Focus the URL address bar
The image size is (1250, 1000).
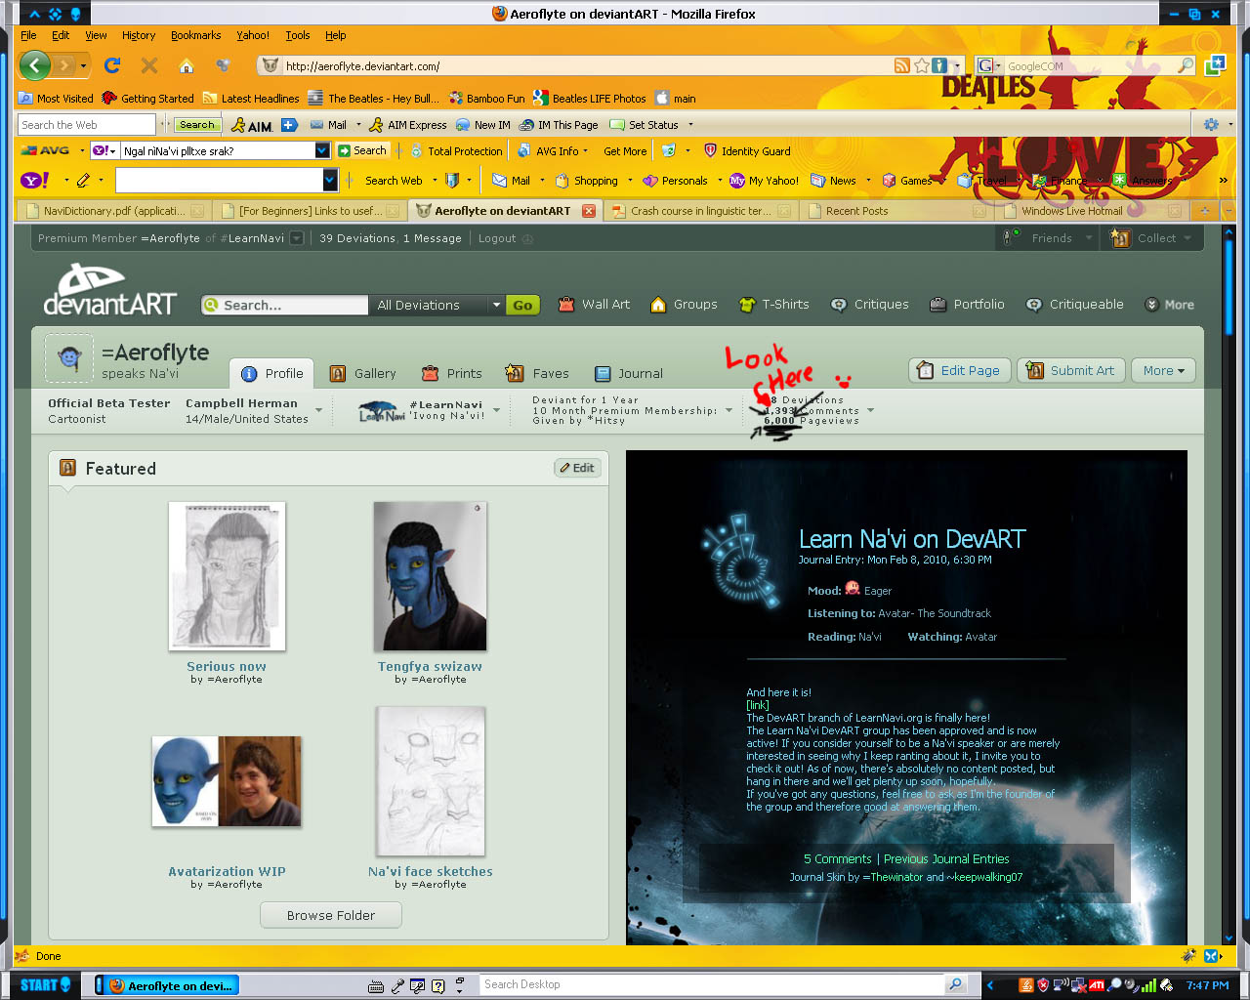point(586,66)
